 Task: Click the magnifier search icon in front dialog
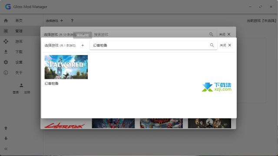point(212,45)
